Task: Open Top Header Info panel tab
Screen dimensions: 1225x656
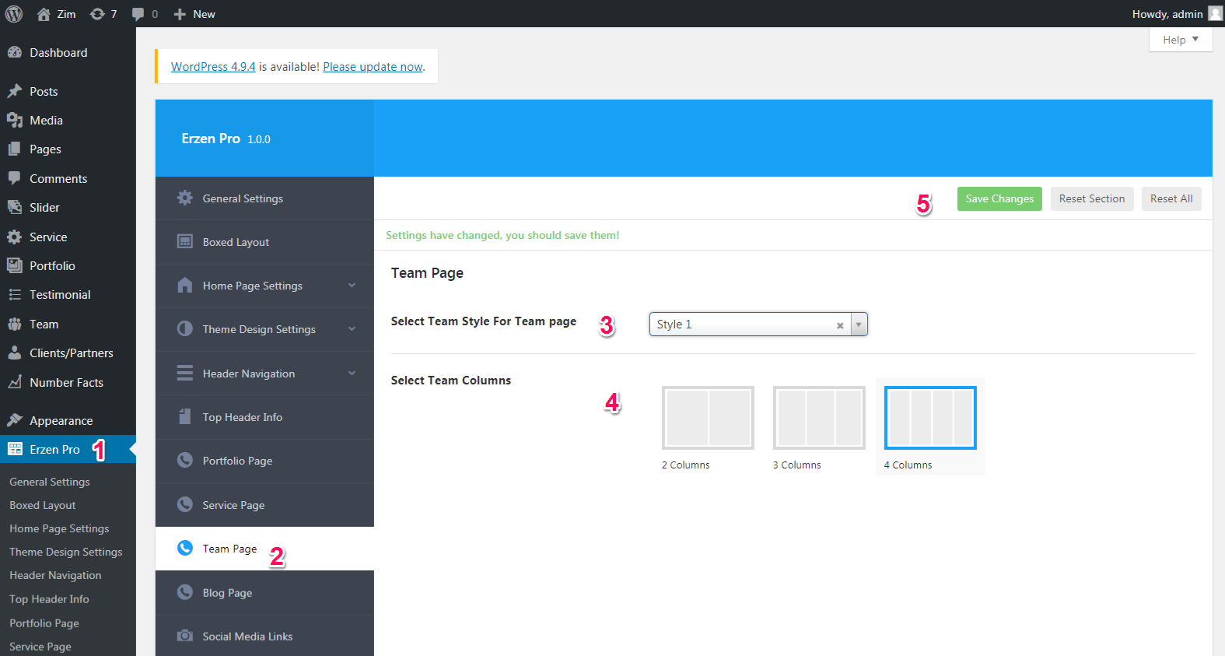Action: [264, 417]
